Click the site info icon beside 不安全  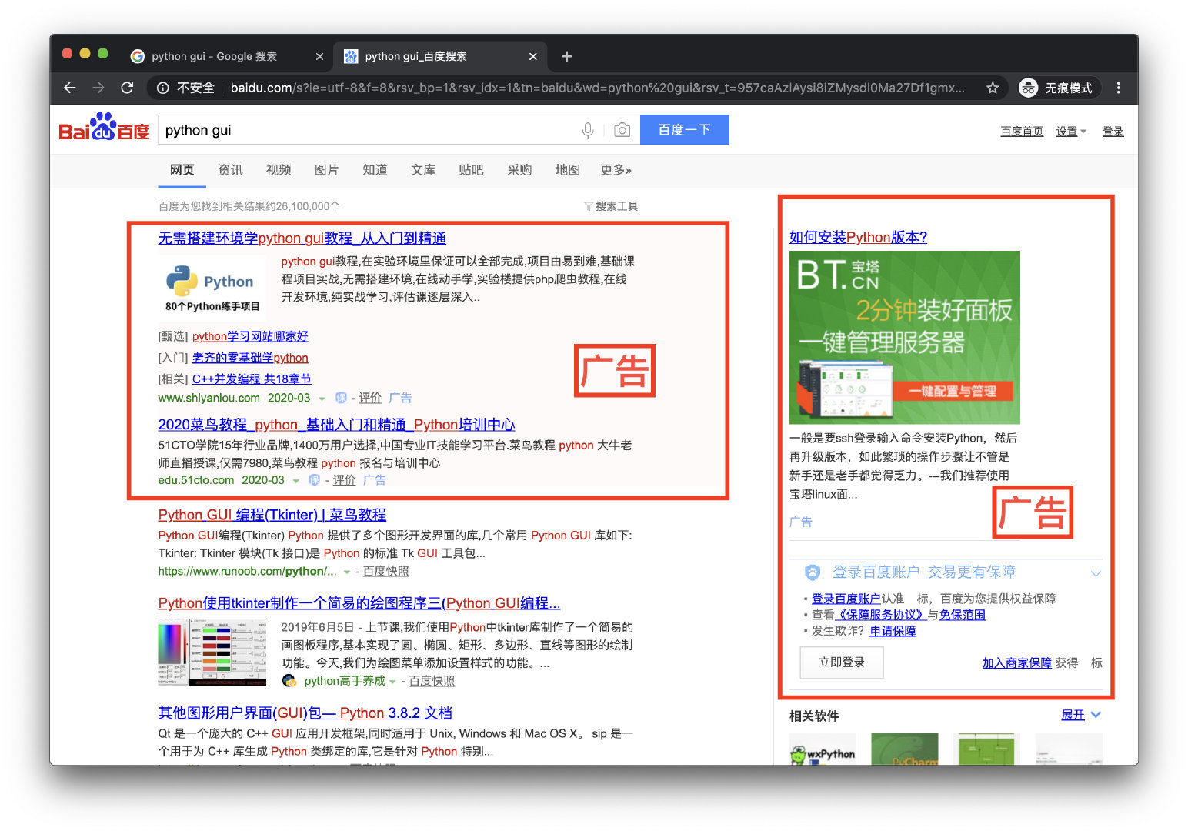(163, 88)
